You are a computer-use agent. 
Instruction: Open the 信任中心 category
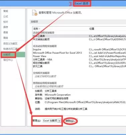(8, 60)
